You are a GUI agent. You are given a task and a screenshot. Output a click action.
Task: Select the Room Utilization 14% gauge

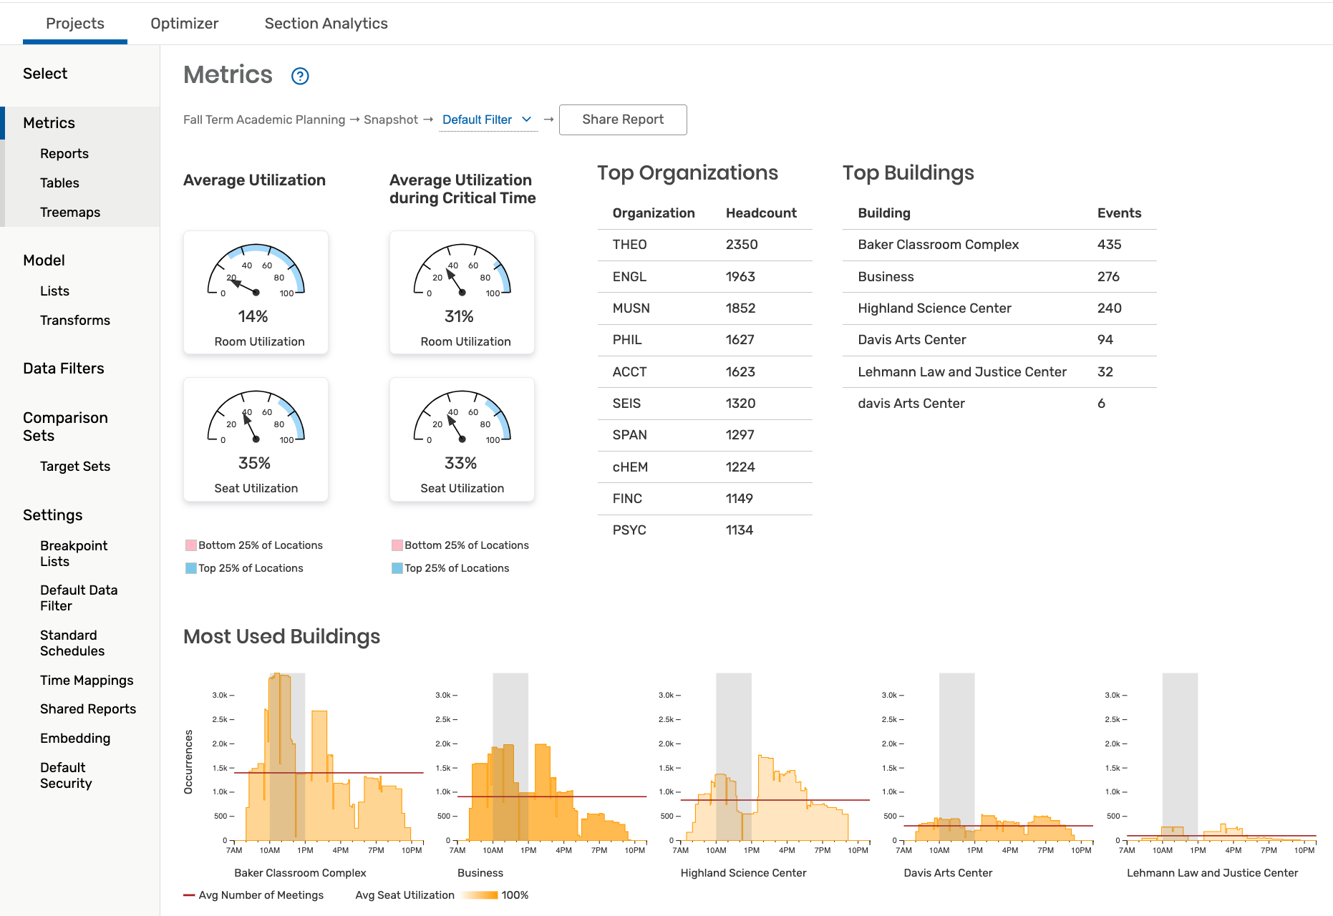tap(256, 292)
